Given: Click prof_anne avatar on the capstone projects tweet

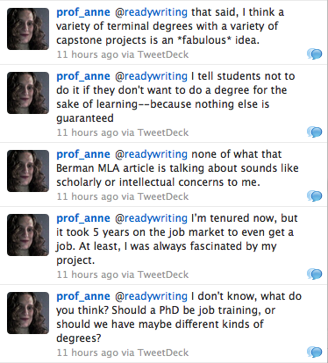Looking at the screenshot, I should tap(28, 29).
